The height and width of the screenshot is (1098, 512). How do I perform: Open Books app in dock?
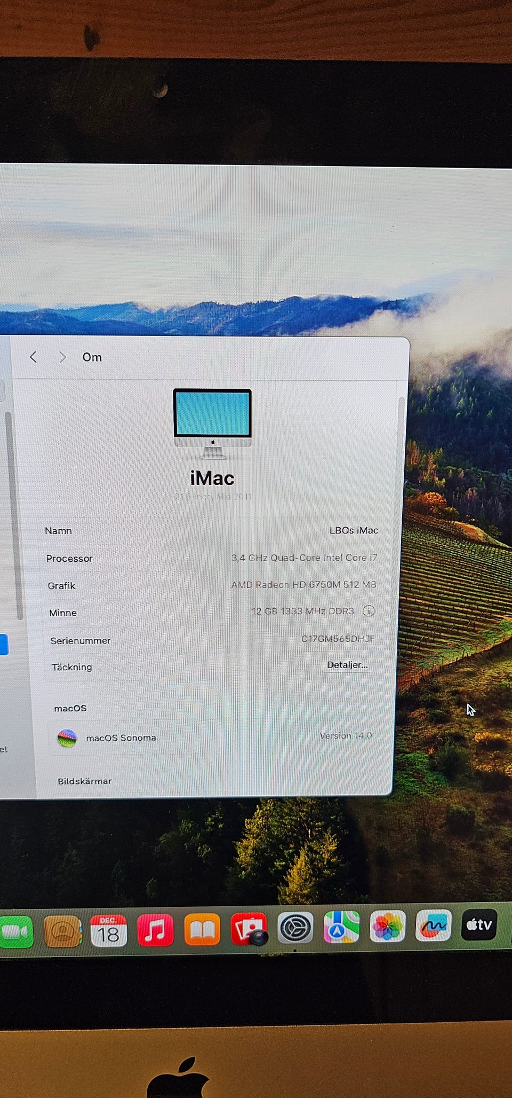click(x=202, y=929)
